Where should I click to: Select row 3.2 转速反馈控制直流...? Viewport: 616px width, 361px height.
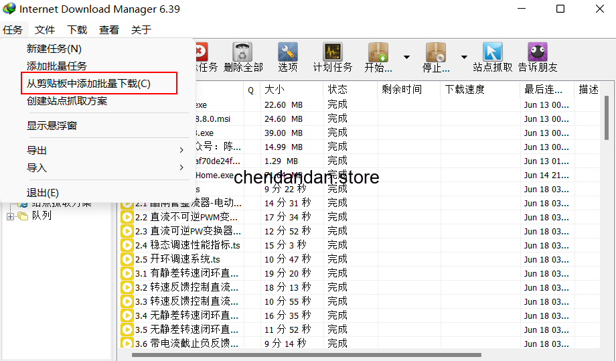click(360, 287)
